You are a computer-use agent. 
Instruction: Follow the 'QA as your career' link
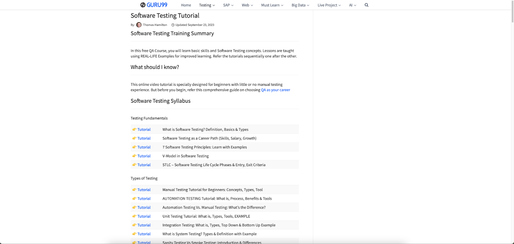tap(275, 90)
